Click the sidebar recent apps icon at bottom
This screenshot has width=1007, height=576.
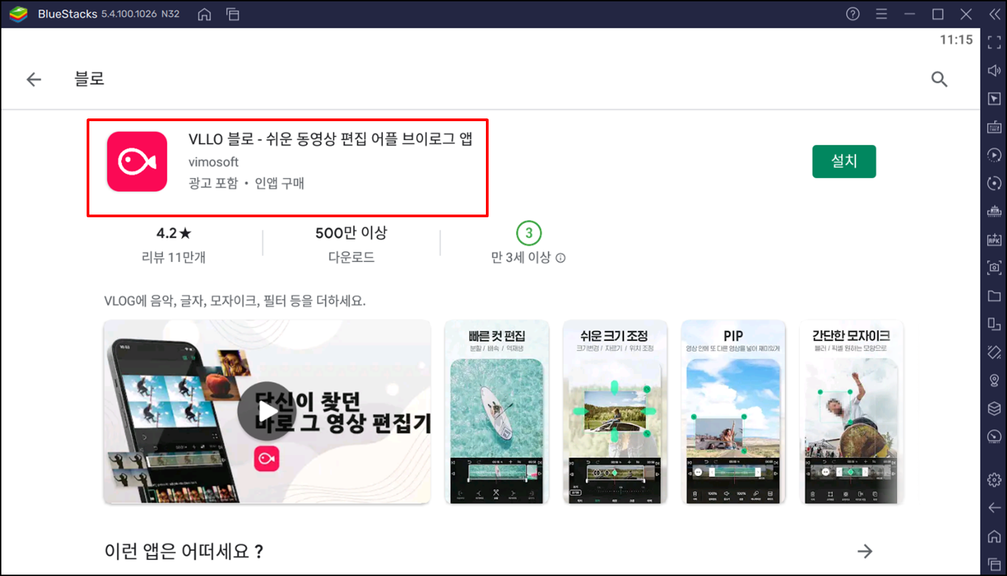[994, 564]
